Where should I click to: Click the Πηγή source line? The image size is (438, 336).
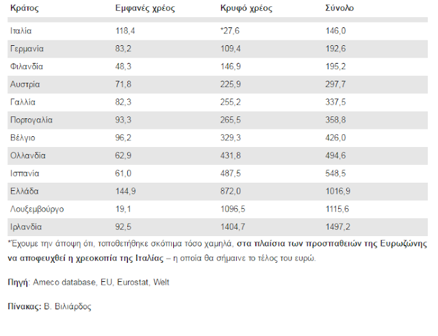pyautogui.click(x=88, y=283)
